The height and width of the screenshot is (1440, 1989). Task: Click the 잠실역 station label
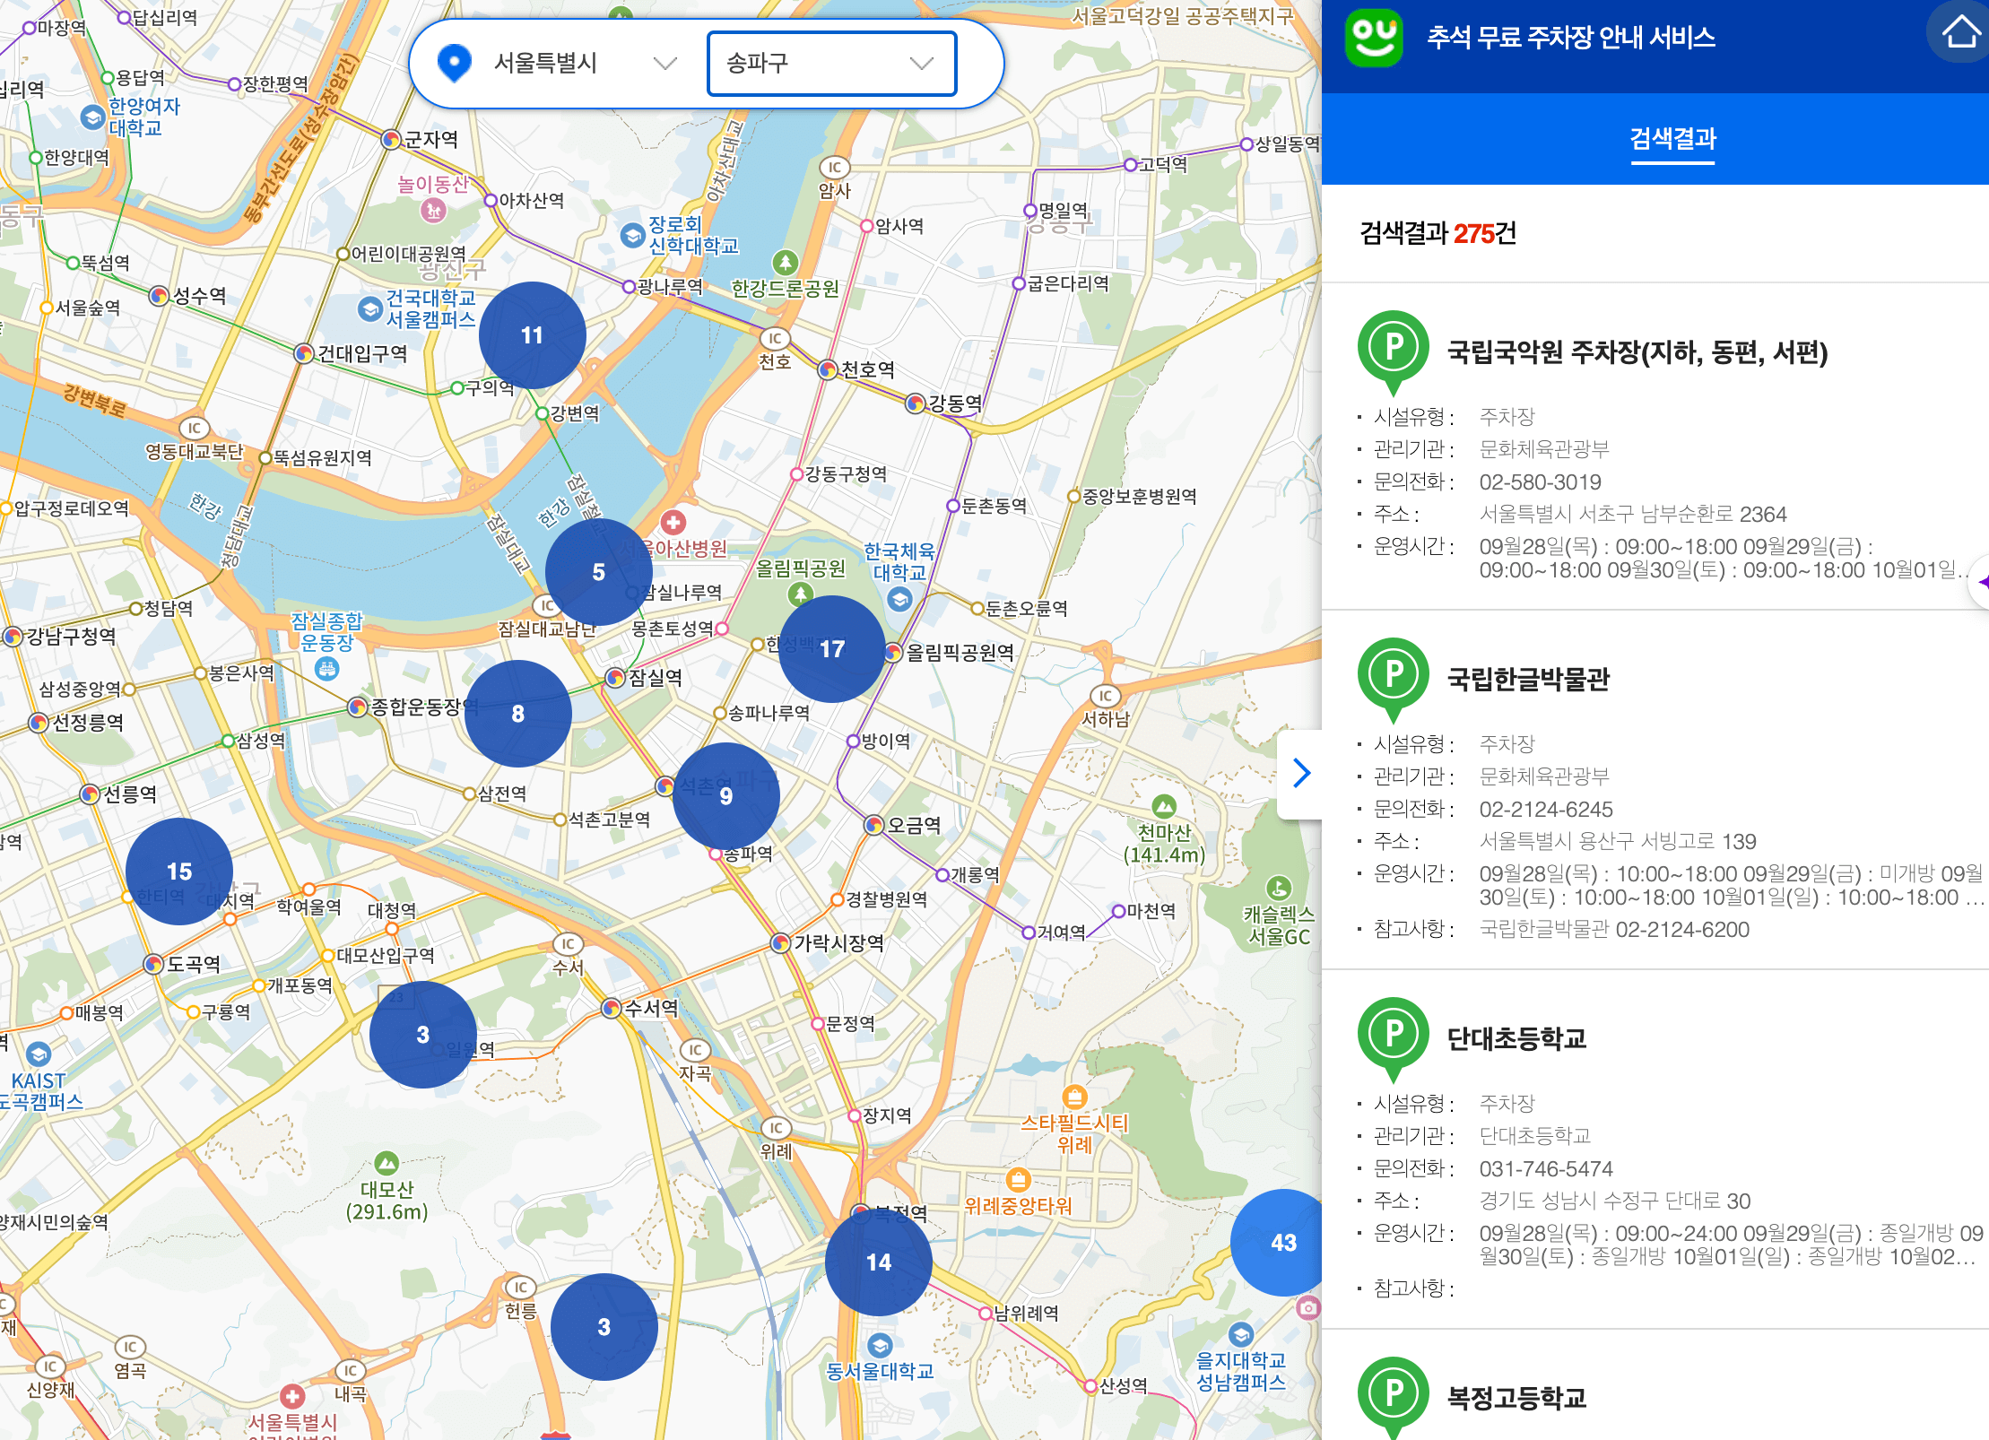[x=656, y=678]
